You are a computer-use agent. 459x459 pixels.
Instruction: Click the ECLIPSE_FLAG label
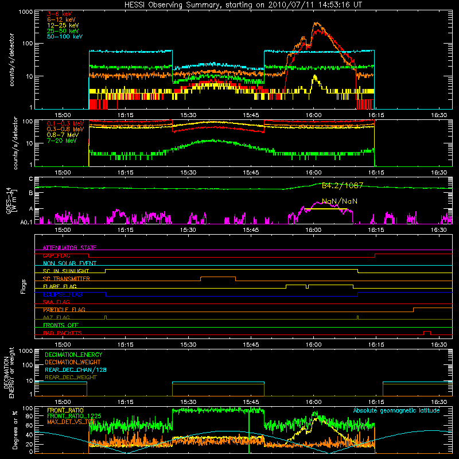click(x=63, y=294)
